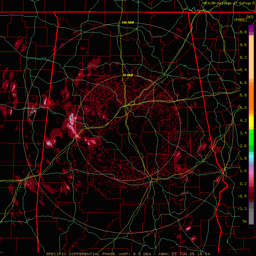Click the 1.8 scale label
Image resolution: width=256 pixels, height=256 pixels.
[243, 158]
